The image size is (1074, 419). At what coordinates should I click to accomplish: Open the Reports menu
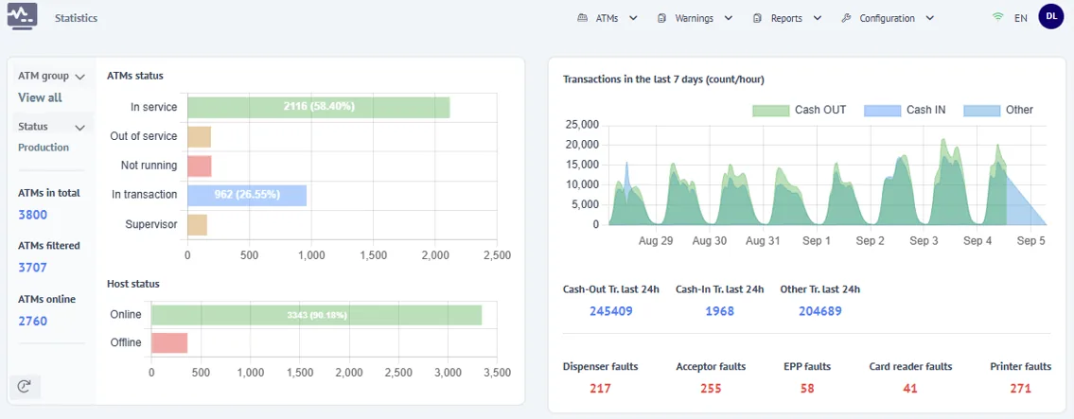787,19
